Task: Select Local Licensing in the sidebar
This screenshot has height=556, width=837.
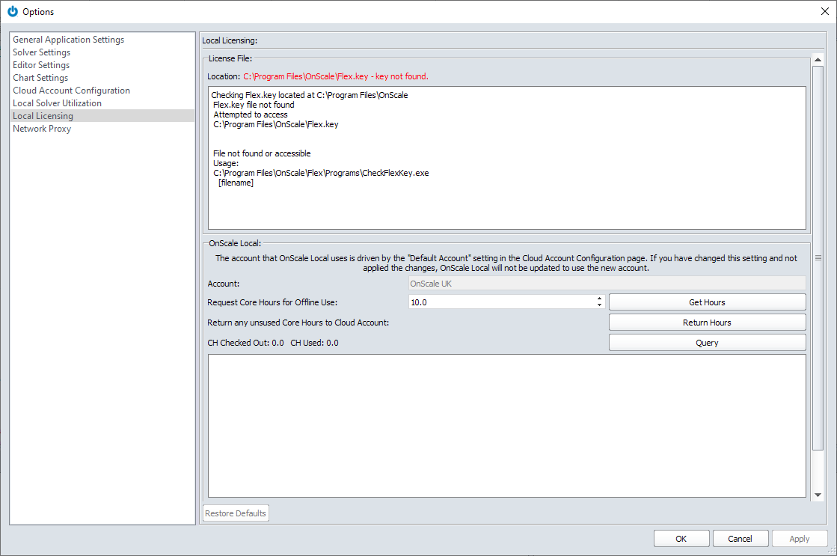Action: [x=102, y=116]
